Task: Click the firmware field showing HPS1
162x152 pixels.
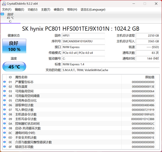Action: click(x=83, y=36)
